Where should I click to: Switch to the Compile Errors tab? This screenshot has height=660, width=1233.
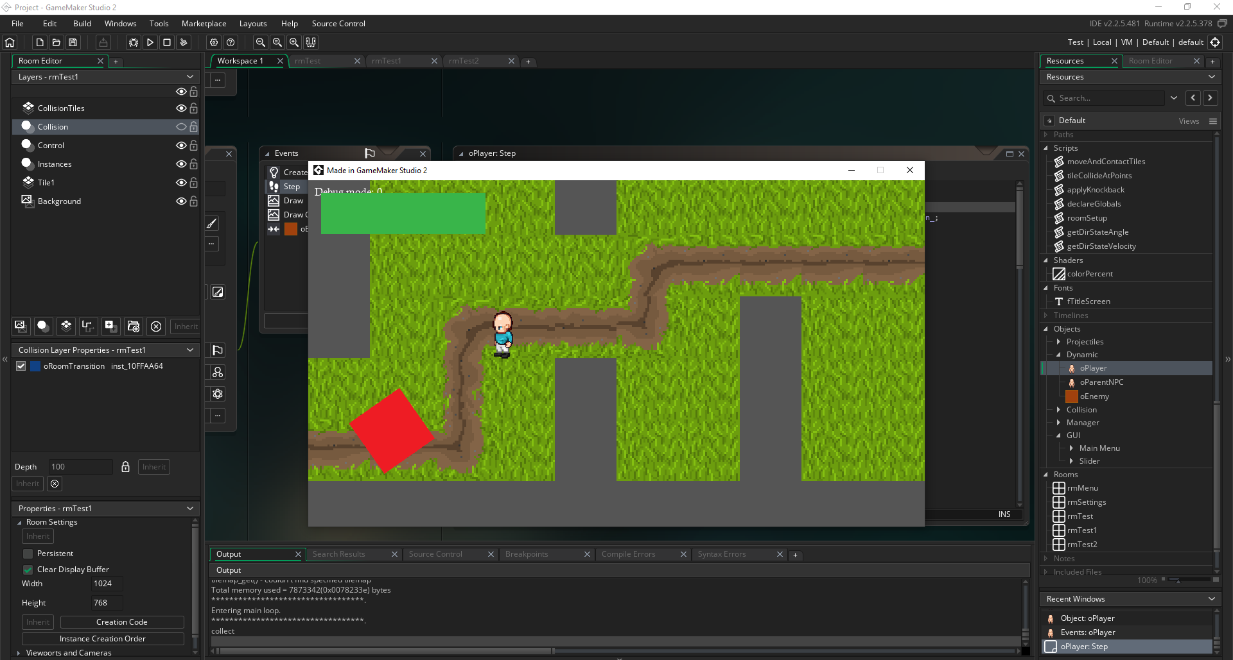628,554
